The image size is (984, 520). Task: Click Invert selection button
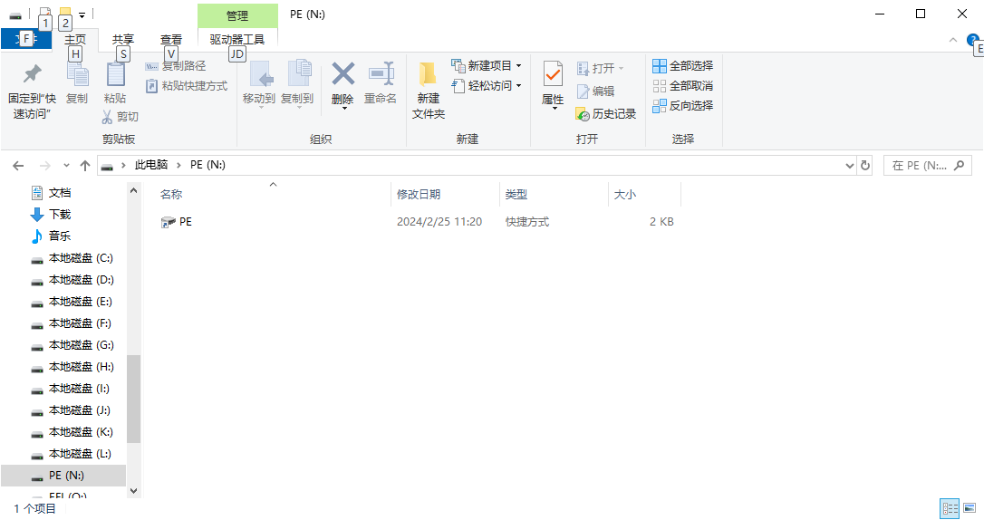coord(683,106)
